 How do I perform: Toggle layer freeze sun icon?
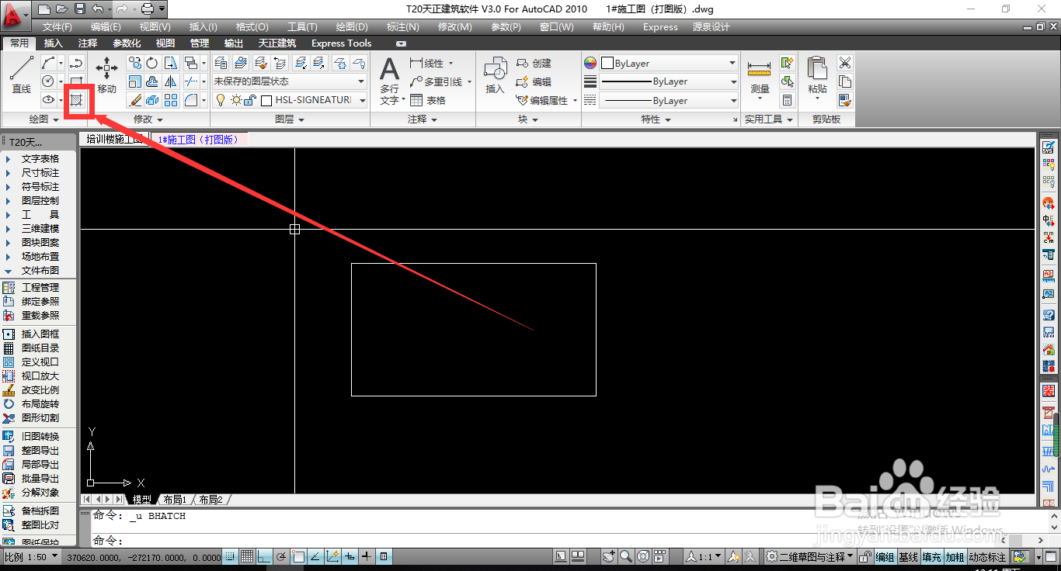tap(236, 100)
